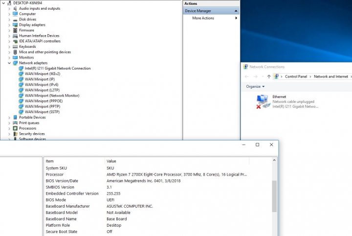The height and width of the screenshot is (236, 352).
Task: Click the Ethernet connection icon with red X
Action: [x=263, y=101]
